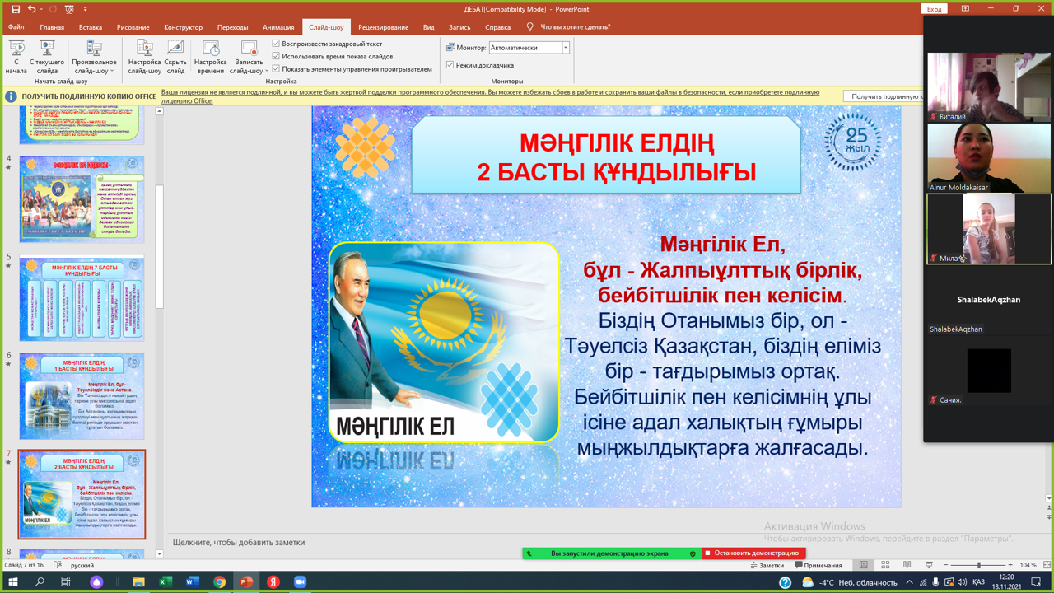
Task: Fit slide to current window icon
Action: click(x=1047, y=565)
